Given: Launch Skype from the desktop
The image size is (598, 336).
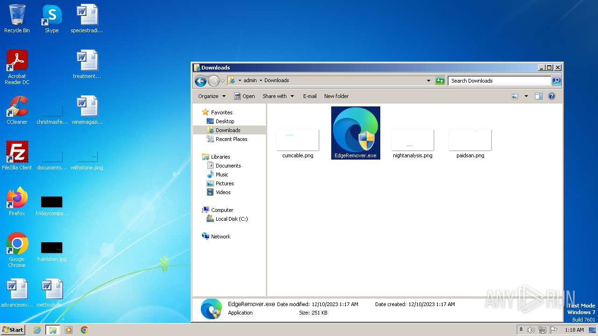Looking at the screenshot, I should (51, 19).
